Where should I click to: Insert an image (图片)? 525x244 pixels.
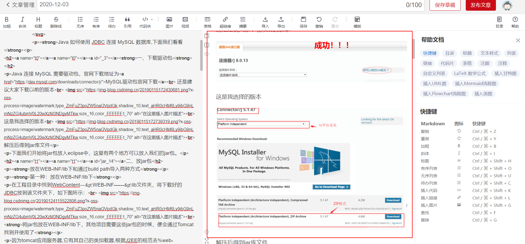coord(170,22)
